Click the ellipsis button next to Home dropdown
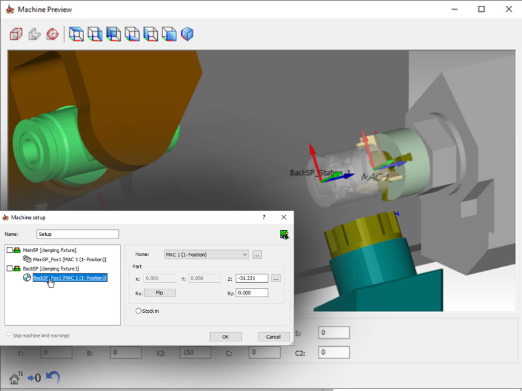The image size is (522, 391). (x=257, y=254)
